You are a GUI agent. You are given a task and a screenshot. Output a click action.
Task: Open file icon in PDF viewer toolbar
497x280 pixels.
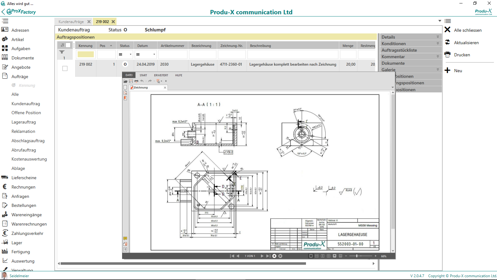(x=125, y=81)
